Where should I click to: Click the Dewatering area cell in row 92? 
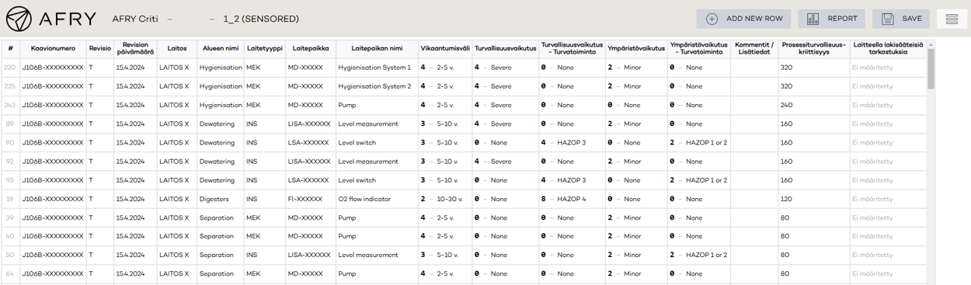click(221, 162)
